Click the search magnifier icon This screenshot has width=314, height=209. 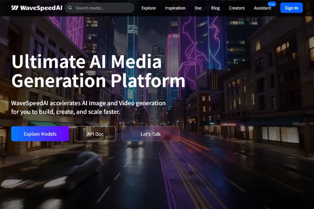coord(70,8)
